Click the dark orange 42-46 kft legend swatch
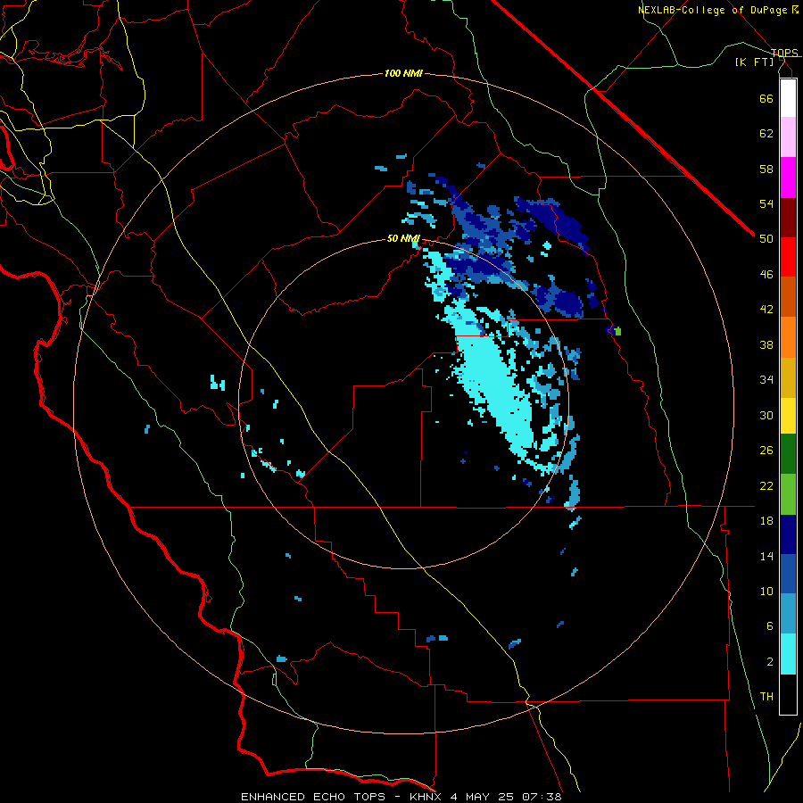 tap(788, 297)
